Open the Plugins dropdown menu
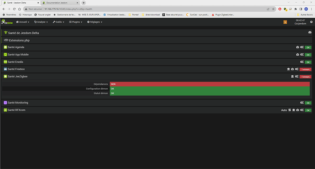 (x=75, y=22)
